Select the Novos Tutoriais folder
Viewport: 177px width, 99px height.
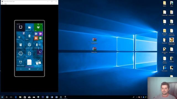coord(165,60)
